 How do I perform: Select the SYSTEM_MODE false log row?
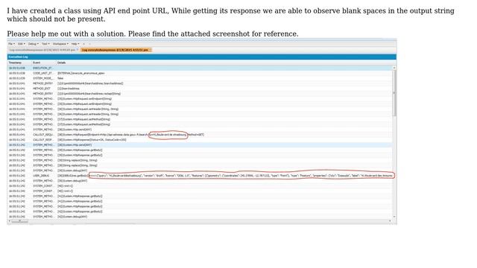click(x=200, y=78)
